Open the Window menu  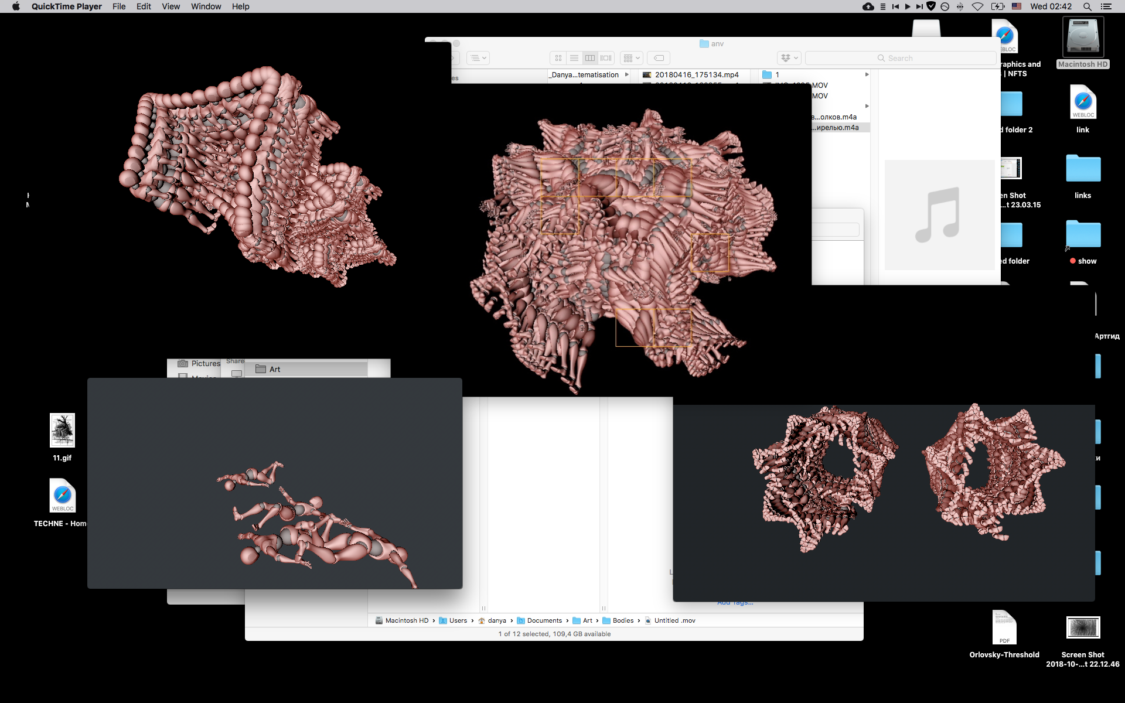pos(206,6)
